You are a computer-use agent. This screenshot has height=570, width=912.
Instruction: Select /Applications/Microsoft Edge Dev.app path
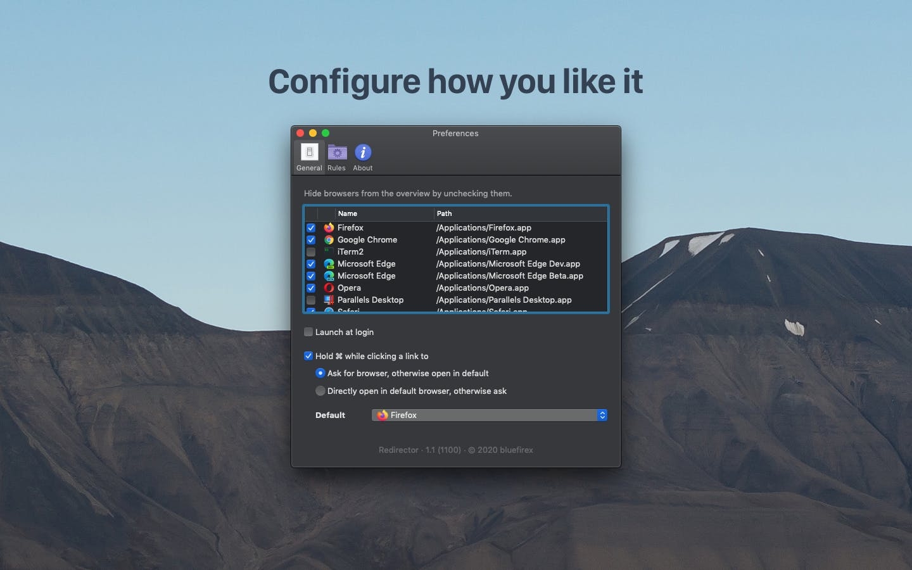508,263
